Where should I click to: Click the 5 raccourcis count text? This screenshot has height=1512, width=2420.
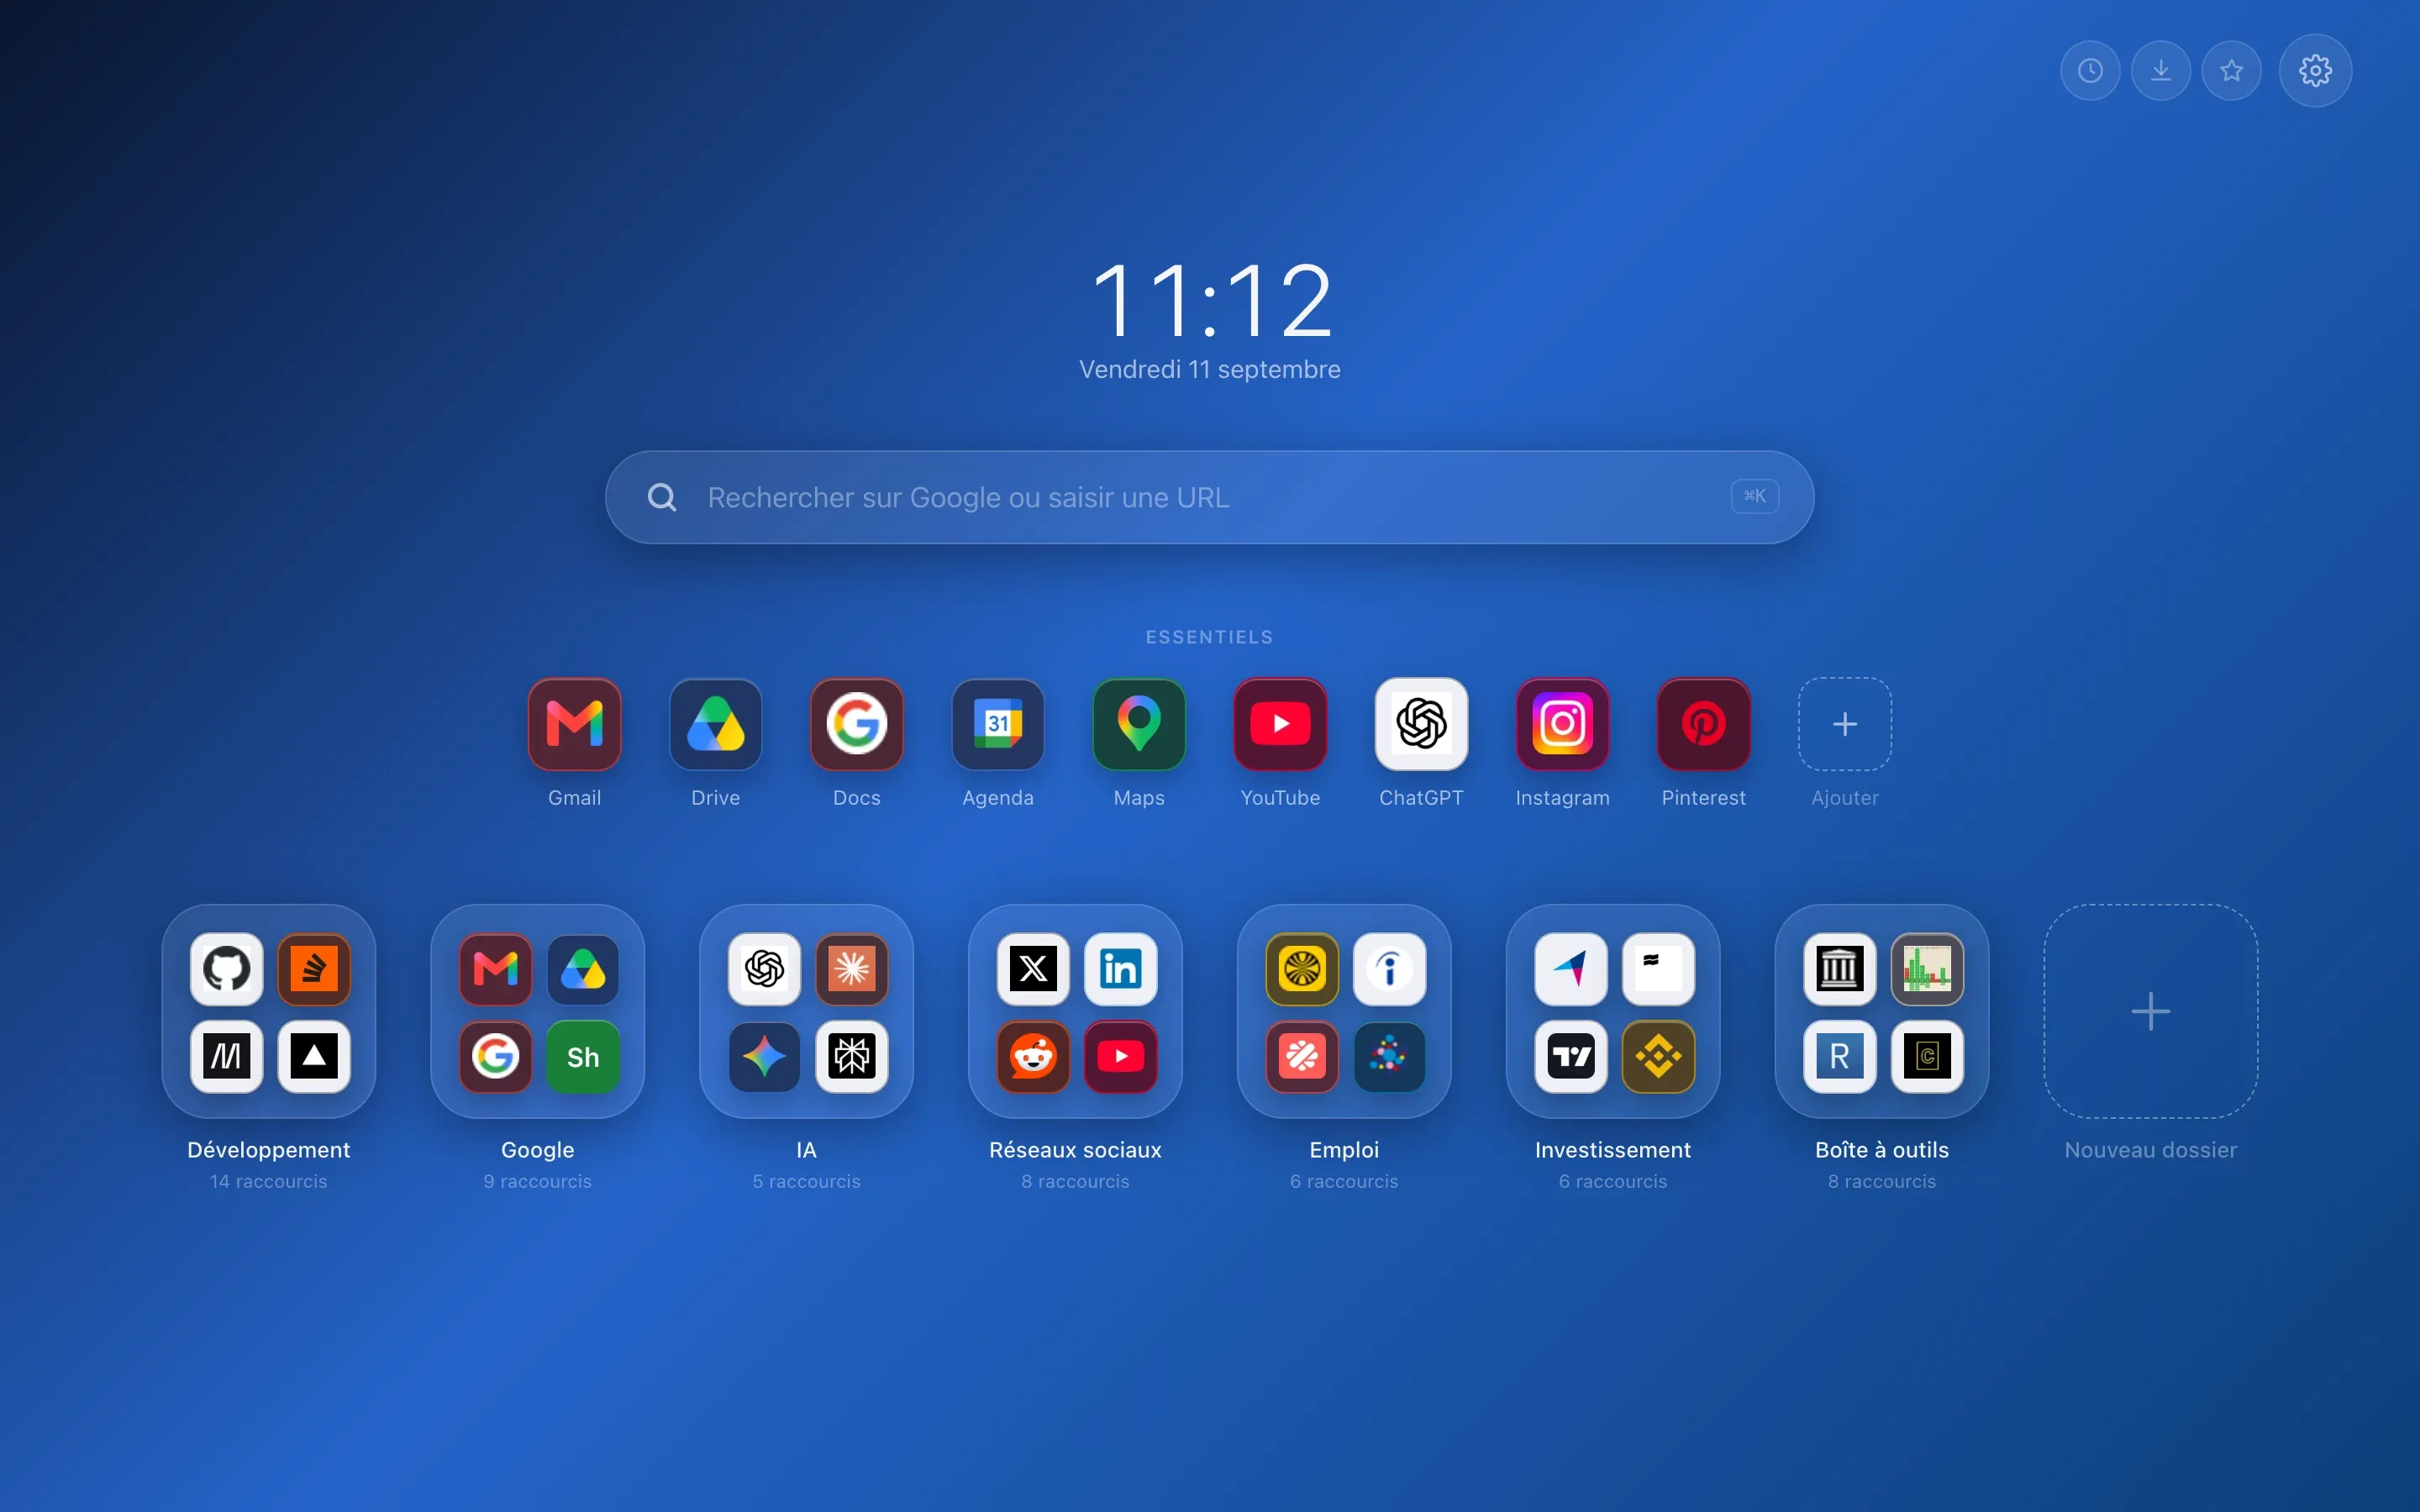click(807, 1181)
